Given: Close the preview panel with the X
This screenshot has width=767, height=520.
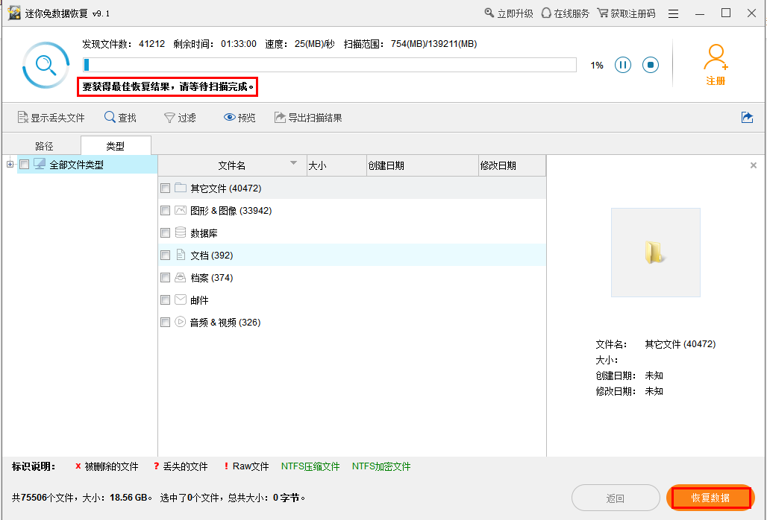Looking at the screenshot, I should (754, 165).
